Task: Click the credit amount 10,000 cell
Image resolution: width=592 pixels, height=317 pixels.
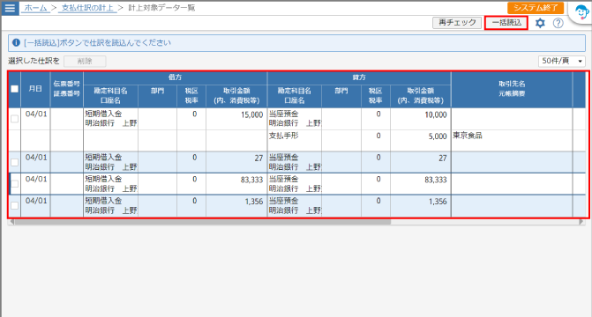Action: coord(420,119)
